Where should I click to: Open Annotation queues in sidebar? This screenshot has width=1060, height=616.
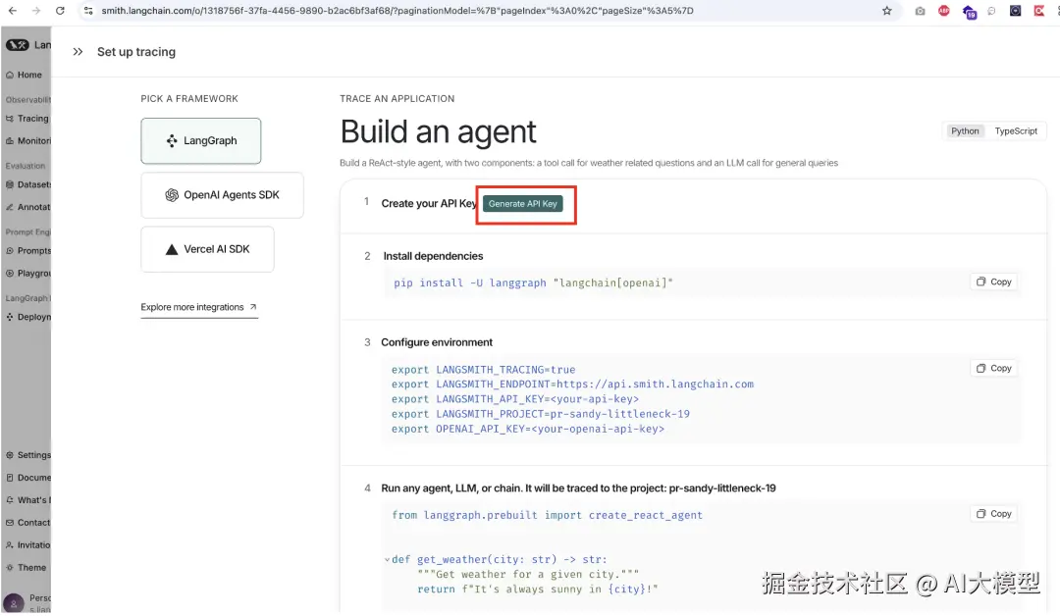click(x=27, y=207)
